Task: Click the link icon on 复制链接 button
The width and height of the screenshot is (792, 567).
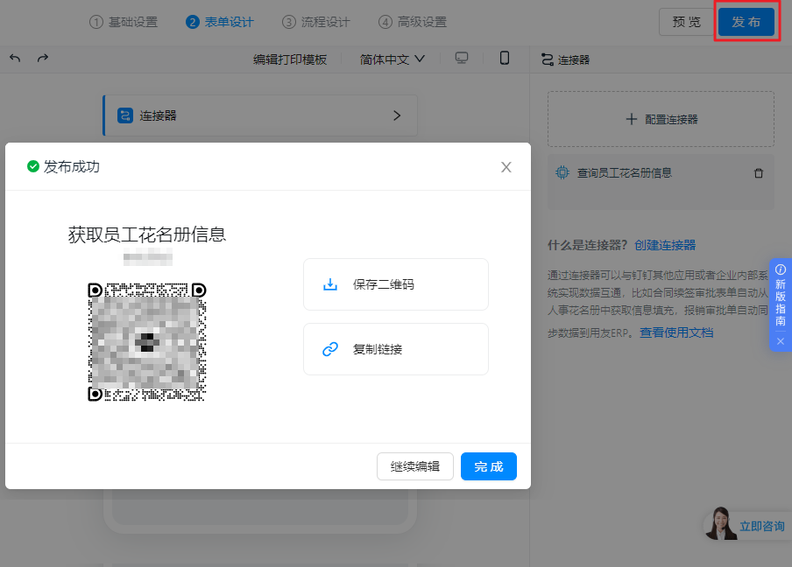Action: 330,348
